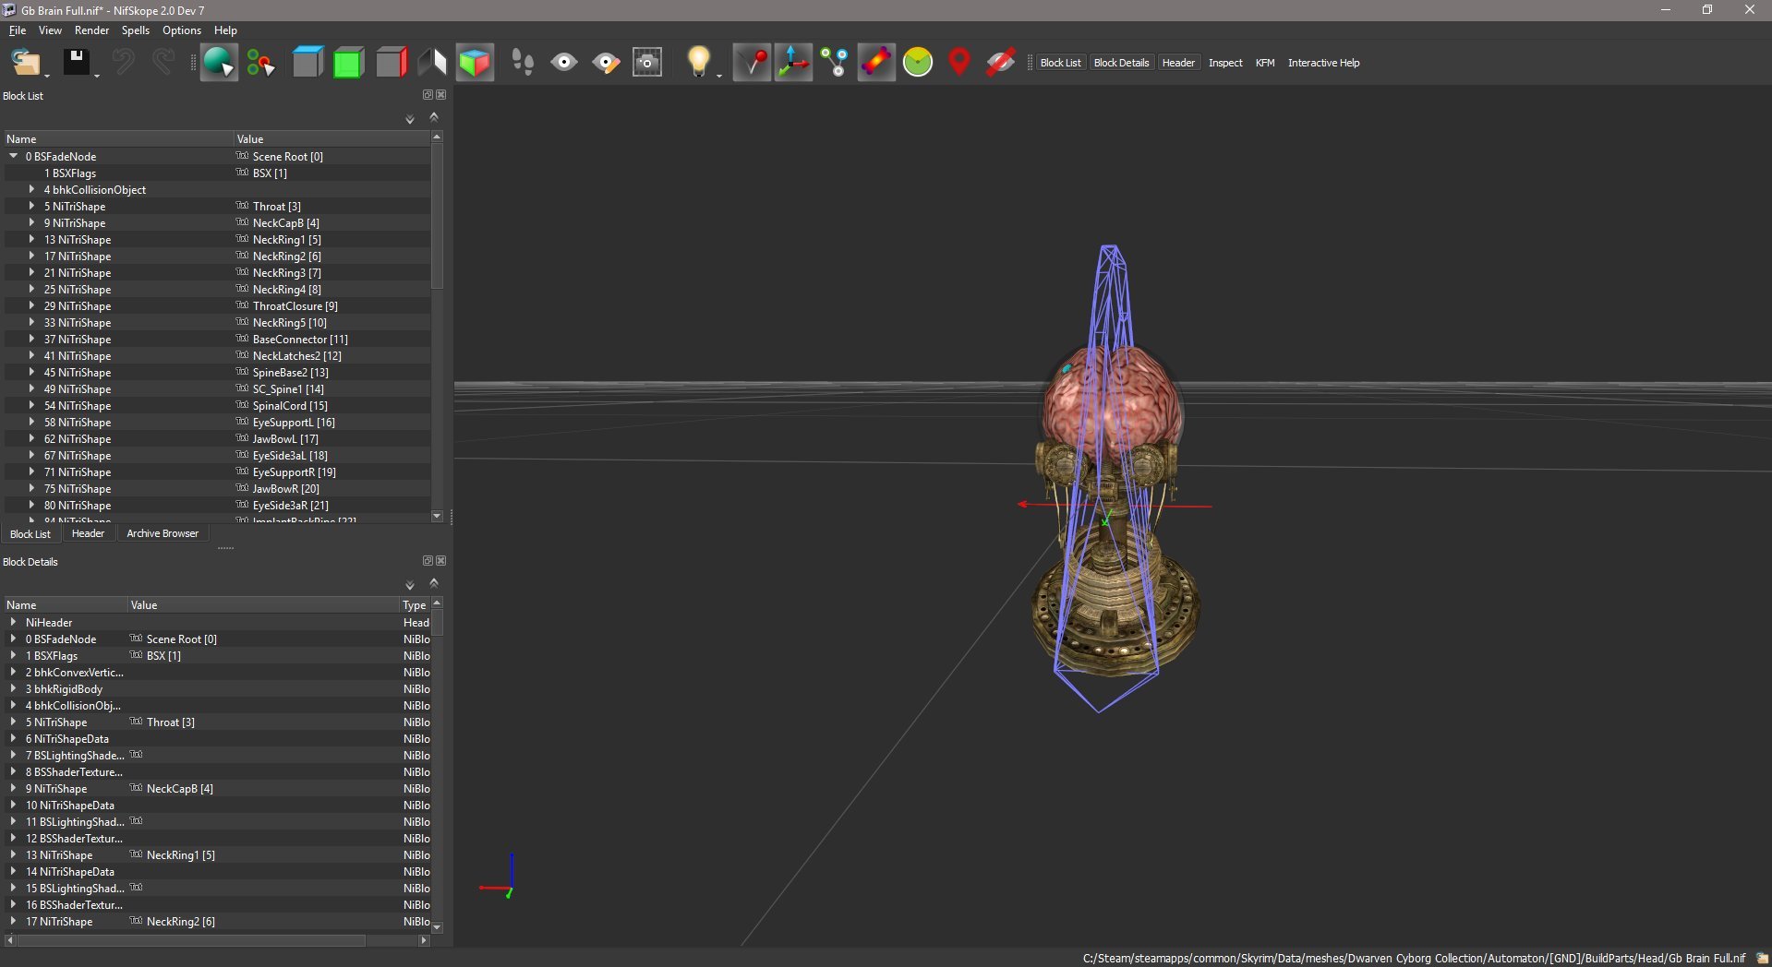Click the Redo arrow icon

(163, 63)
